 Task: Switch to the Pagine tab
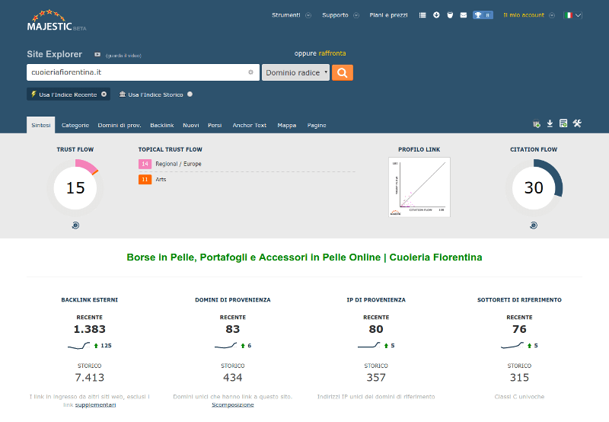point(317,125)
